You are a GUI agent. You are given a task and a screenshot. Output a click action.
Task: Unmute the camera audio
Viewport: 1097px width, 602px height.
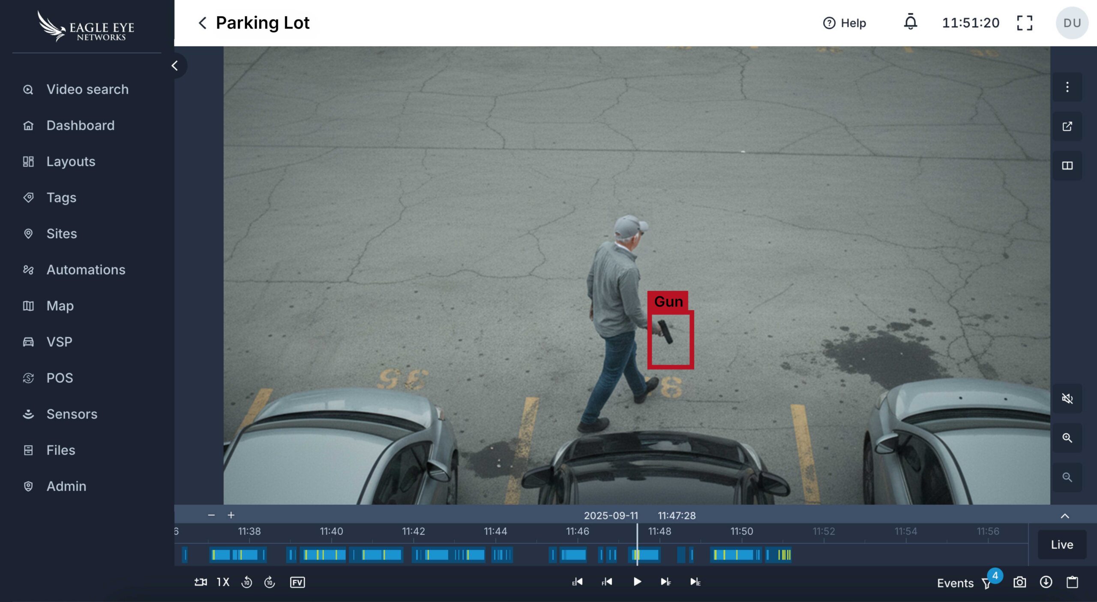click(x=1067, y=399)
